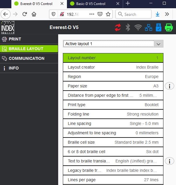Open page actions three-dot menu
Image resolution: width=176 pixels, height=185 pixels.
(x=92, y=14)
